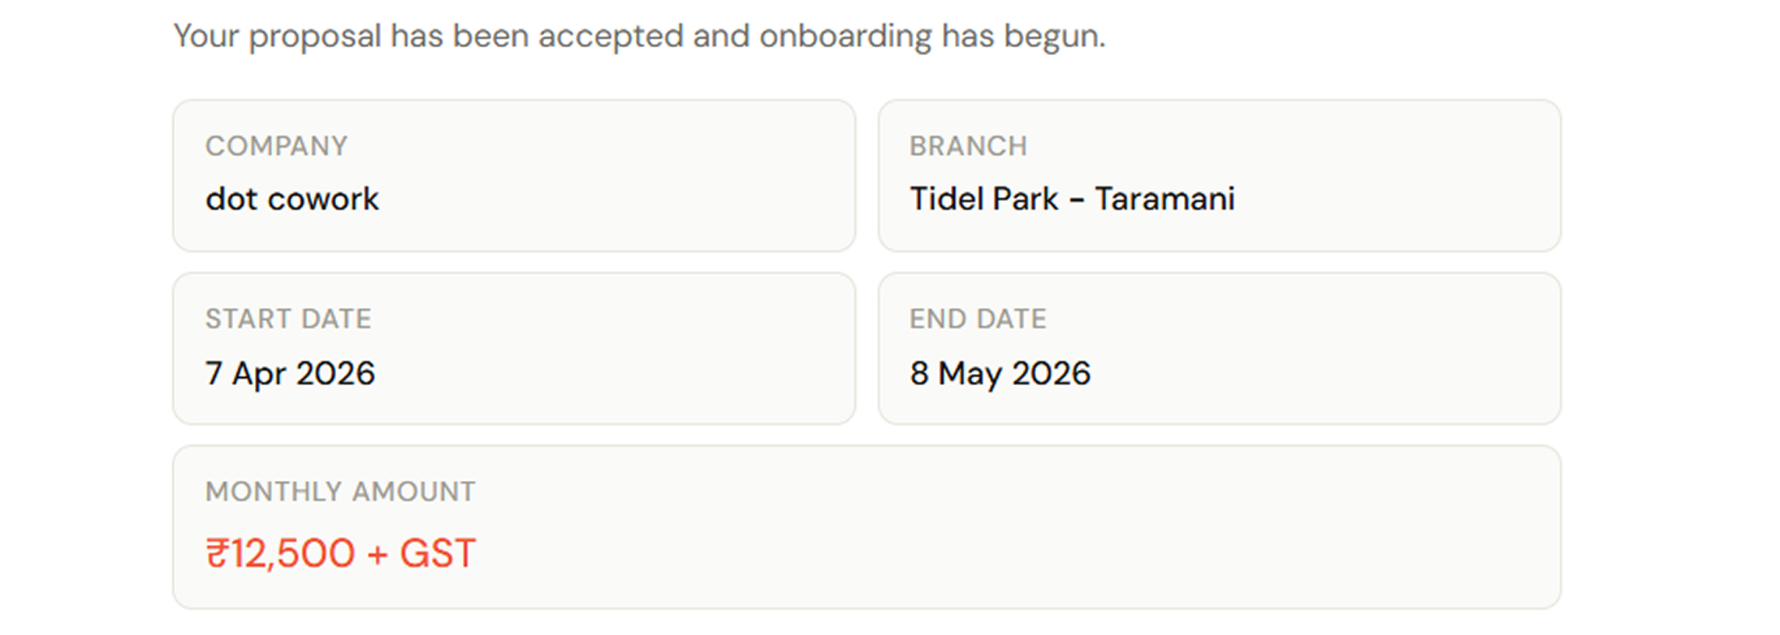Click the COMPANY field label
Screen dimensions: 1780x635
click(276, 146)
